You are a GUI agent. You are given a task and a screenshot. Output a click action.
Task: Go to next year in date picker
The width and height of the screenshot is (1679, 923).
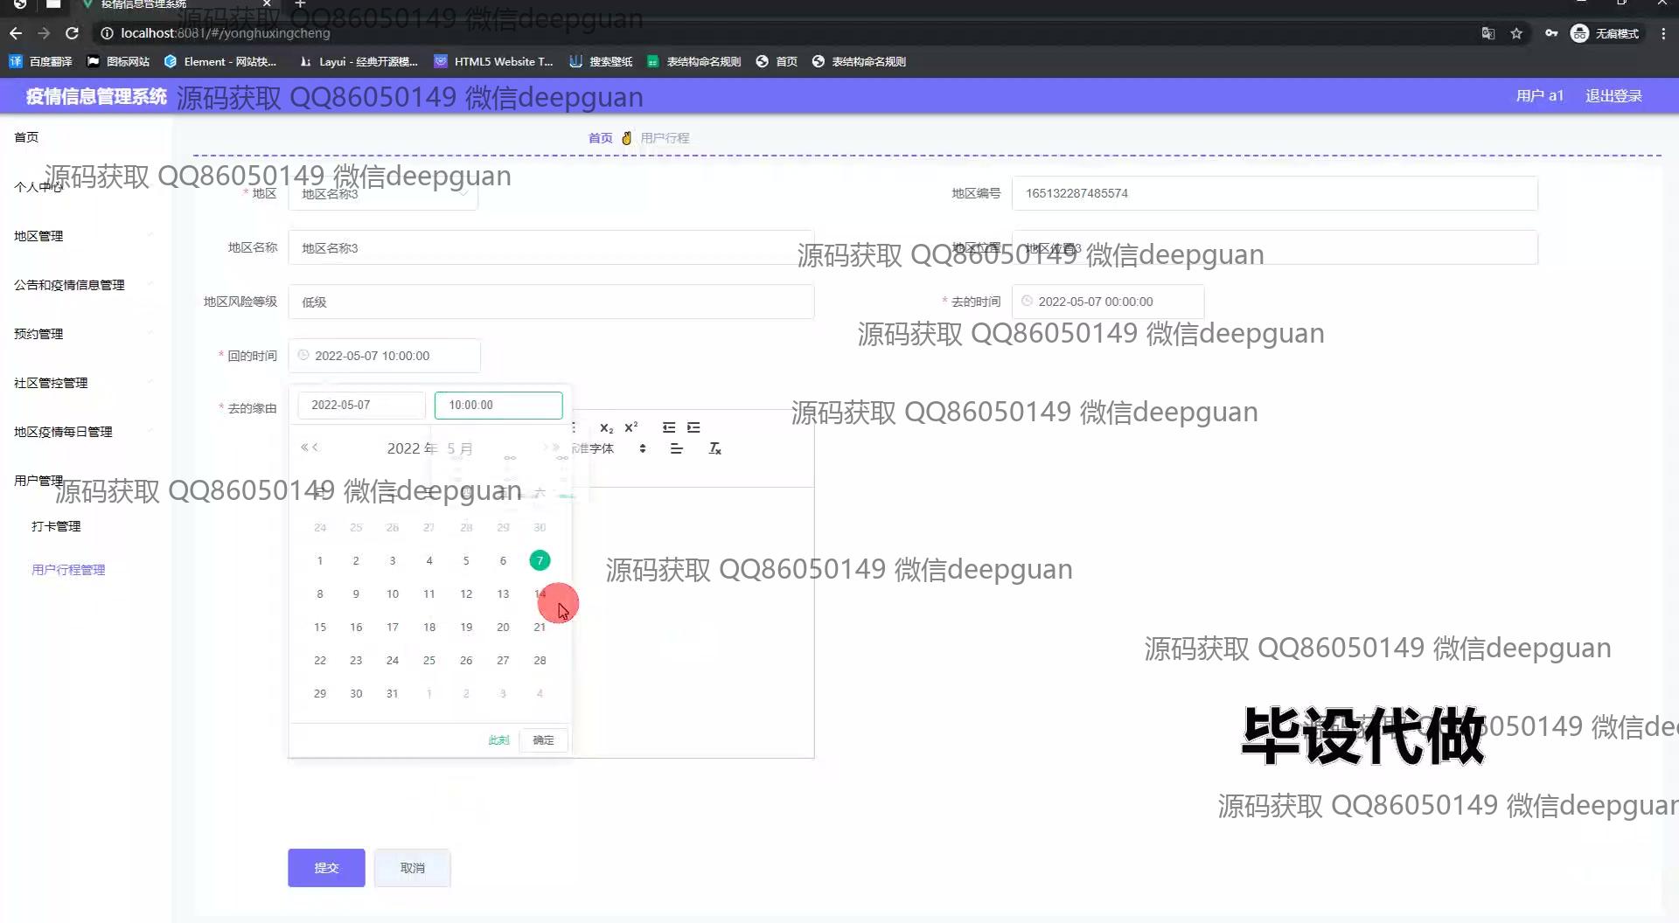tap(556, 448)
